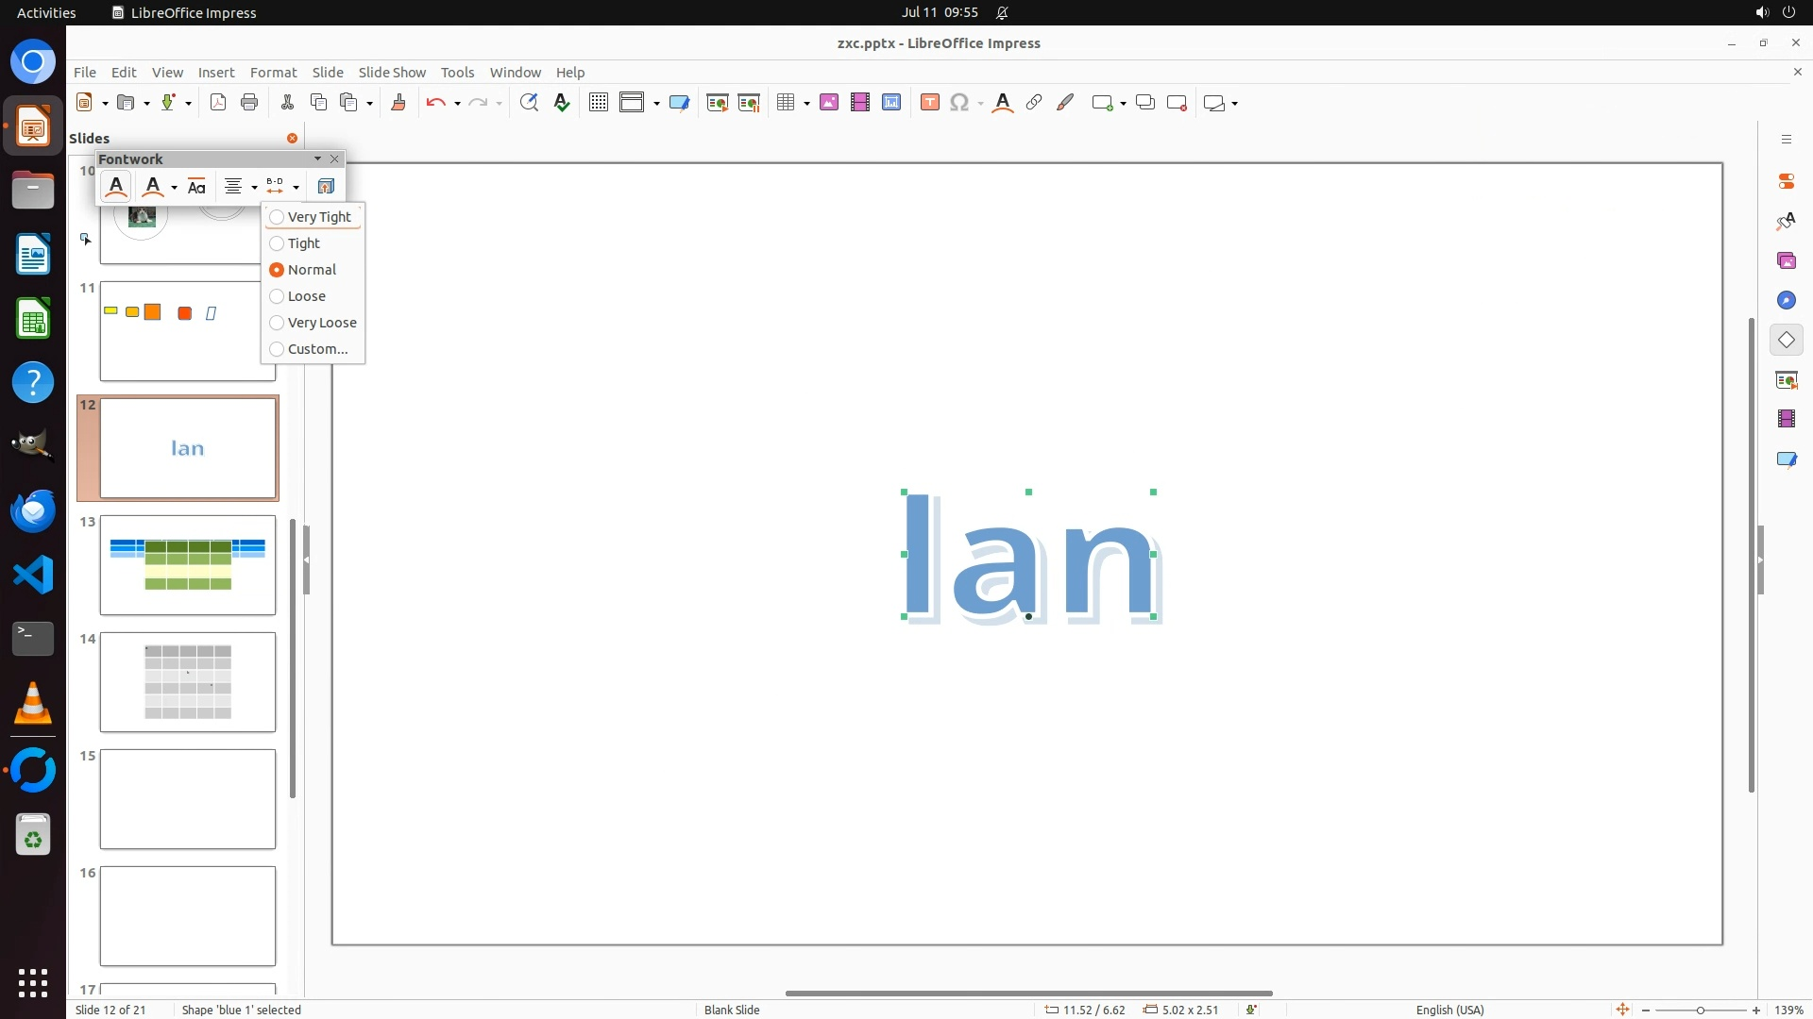Select slide 13 thumbnail

188,565
